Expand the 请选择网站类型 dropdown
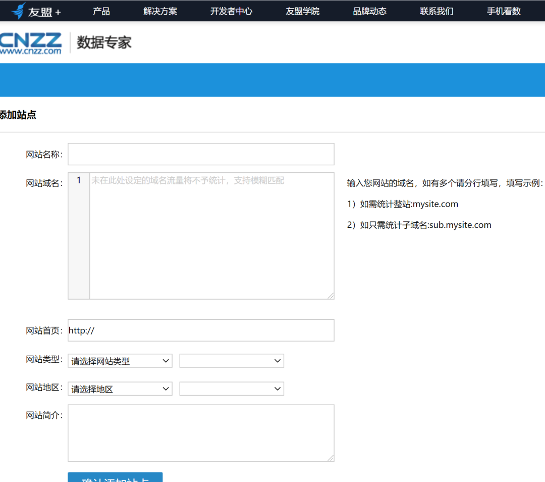Screen dimensions: 545x482 tap(120, 361)
